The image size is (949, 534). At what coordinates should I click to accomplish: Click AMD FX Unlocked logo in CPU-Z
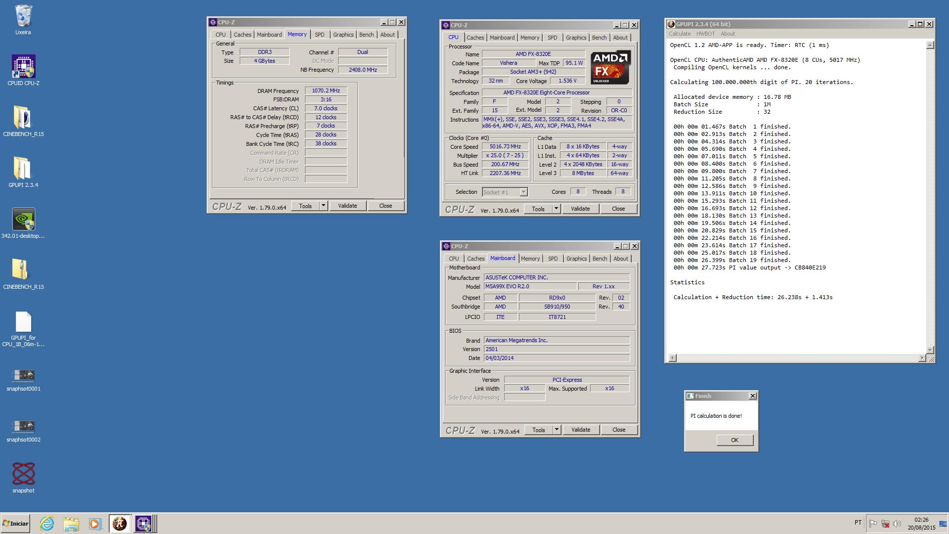[610, 67]
